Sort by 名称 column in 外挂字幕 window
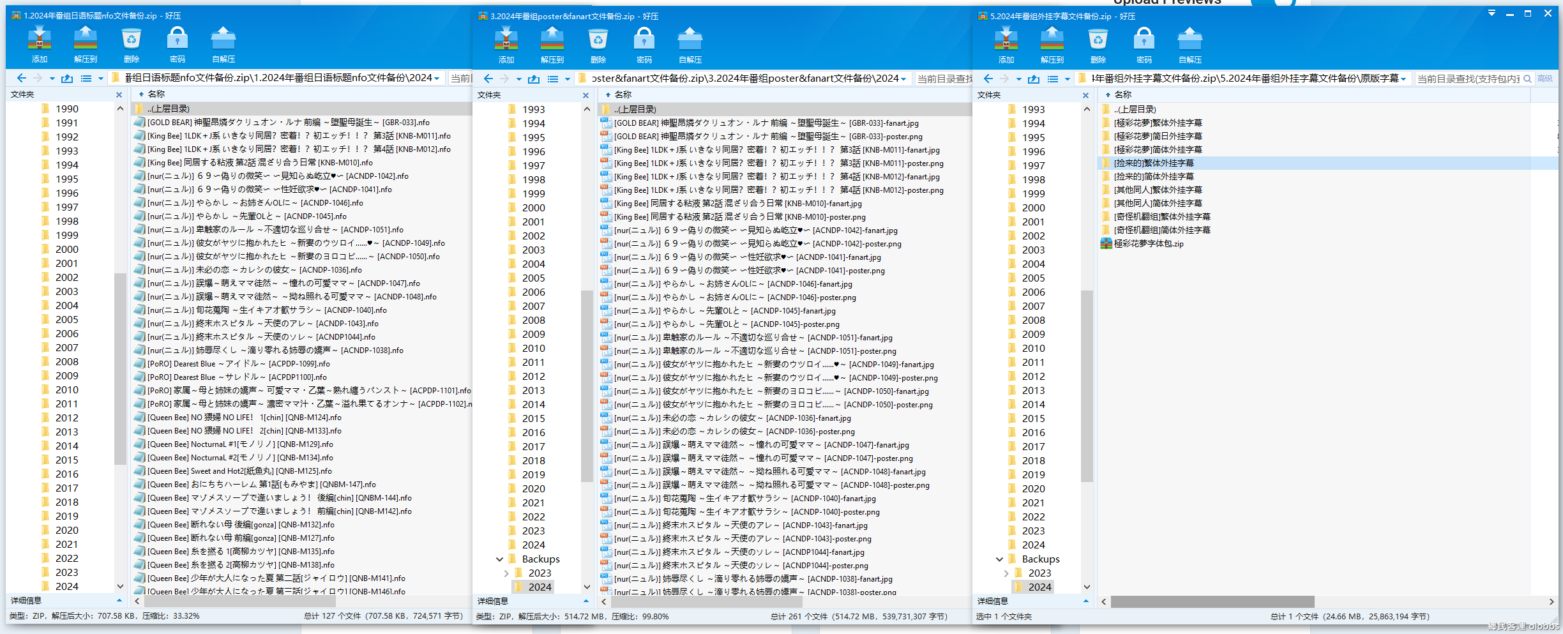This screenshot has width=1563, height=634. [1123, 94]
